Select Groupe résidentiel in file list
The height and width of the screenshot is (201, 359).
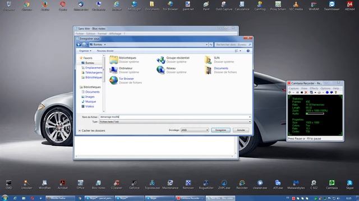(x=173, y=60)
